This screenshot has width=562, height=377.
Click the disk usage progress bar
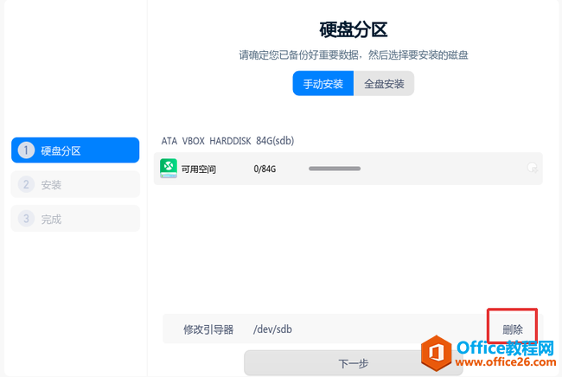335,169
